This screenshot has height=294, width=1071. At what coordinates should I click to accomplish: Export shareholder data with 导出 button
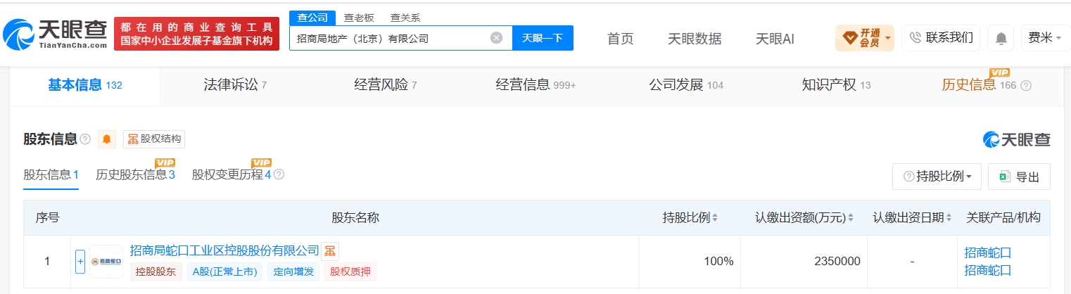1019,177
